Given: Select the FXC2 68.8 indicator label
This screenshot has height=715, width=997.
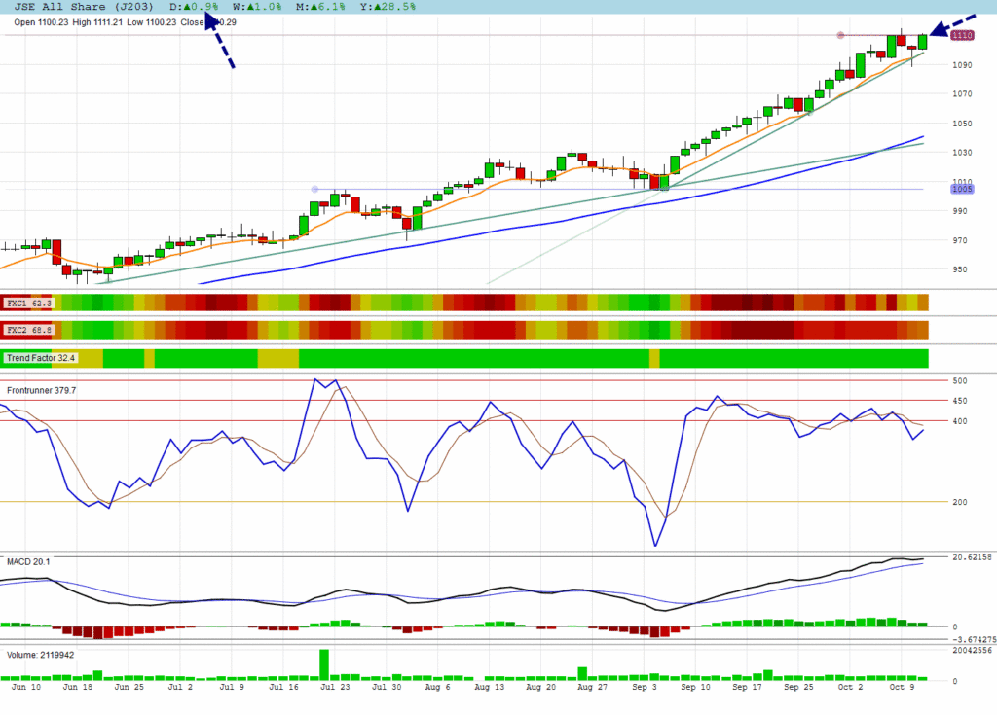Looking at the screenshot, I should coord(28,331).
